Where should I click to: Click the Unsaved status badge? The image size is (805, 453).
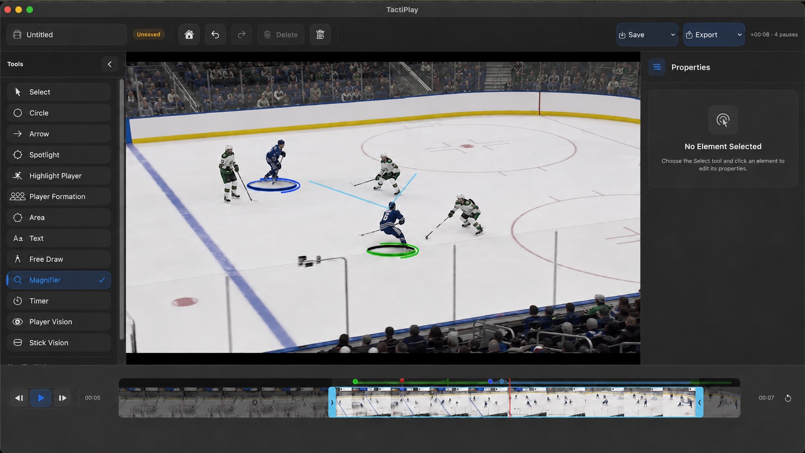coord(148,35)
